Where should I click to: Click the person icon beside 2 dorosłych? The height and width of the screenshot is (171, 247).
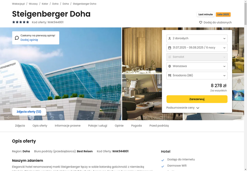pos(170,38)
